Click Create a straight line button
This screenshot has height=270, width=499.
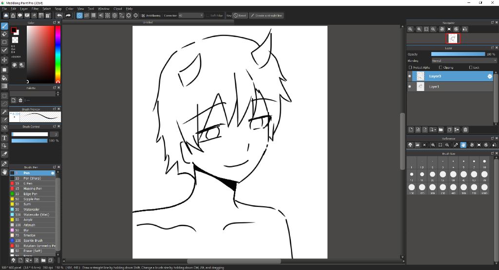pos(267,15)
